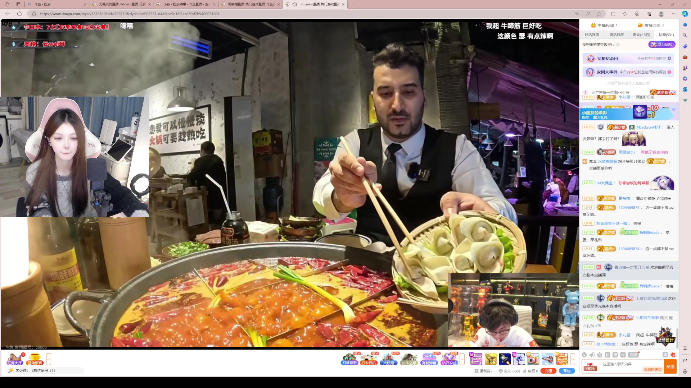691x388 pixels.
Task: Click the 钻石粉丝 diamond fan icon
Action: point(449,358)
